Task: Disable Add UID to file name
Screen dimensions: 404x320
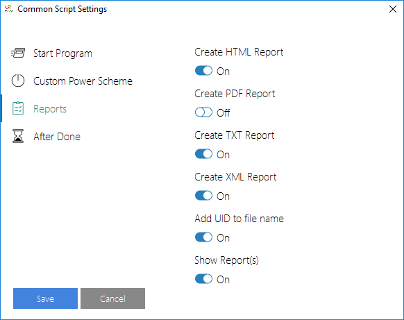Action: [x=203, y=237]
